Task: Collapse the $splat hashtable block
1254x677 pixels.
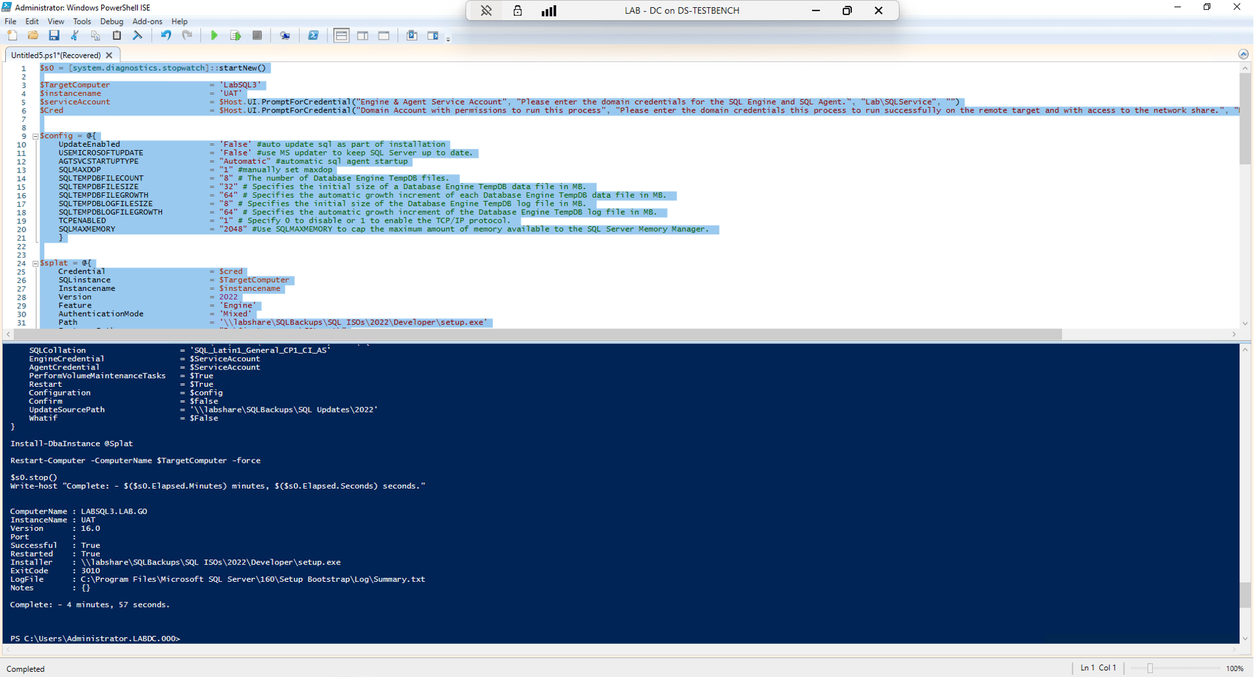Action: point(35,263)
